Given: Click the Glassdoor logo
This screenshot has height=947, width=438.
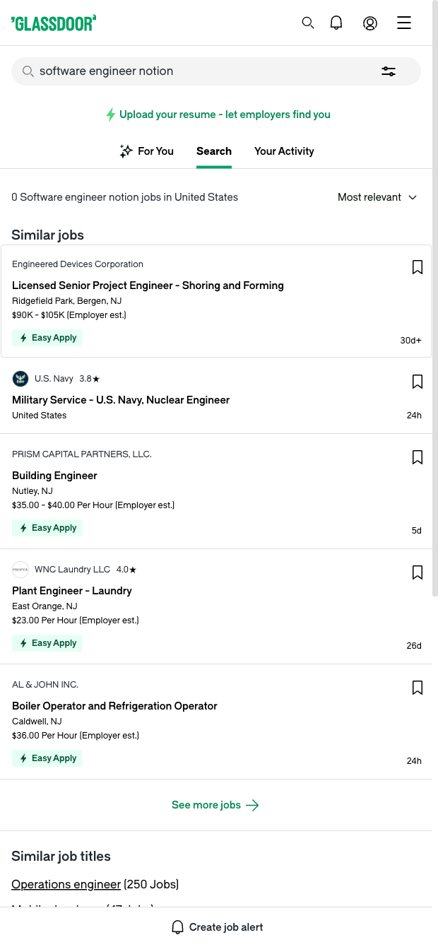Looking at the screenshot, I should (x=54, y=23).
